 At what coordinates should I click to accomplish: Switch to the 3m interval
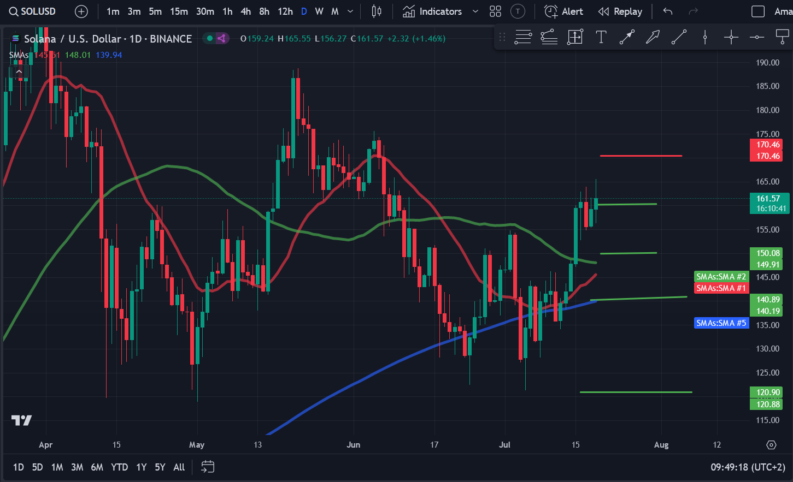[x=134, y=11]
